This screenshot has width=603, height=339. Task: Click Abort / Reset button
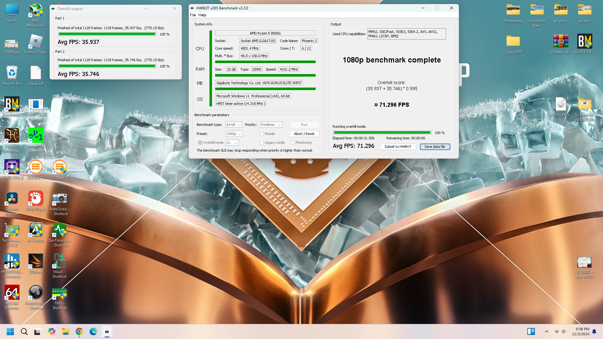tap(304, 134)
